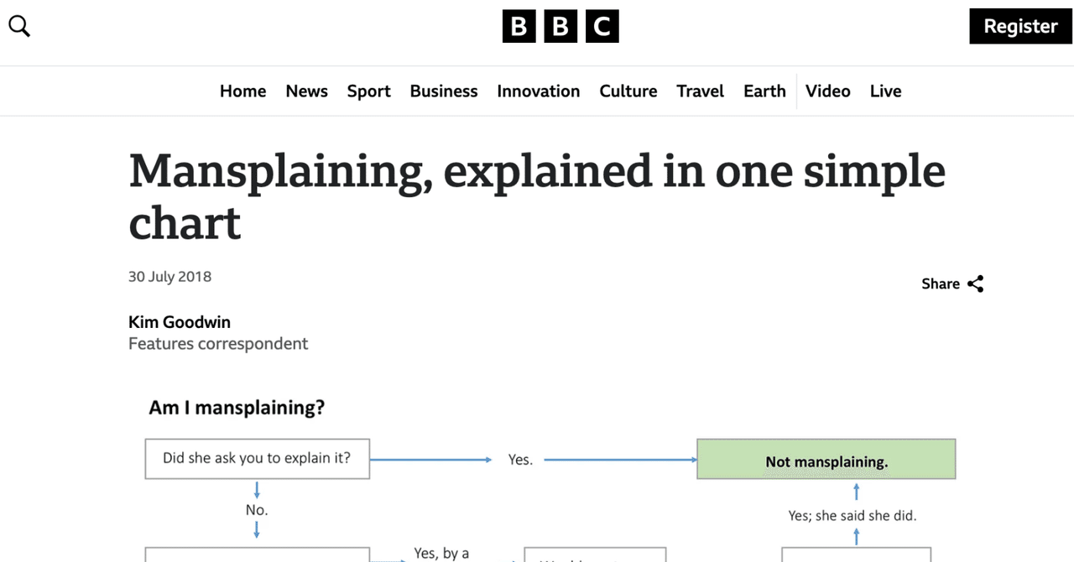
Task: Click the green "Not mansplaining." box
Action: pos(826,460)
